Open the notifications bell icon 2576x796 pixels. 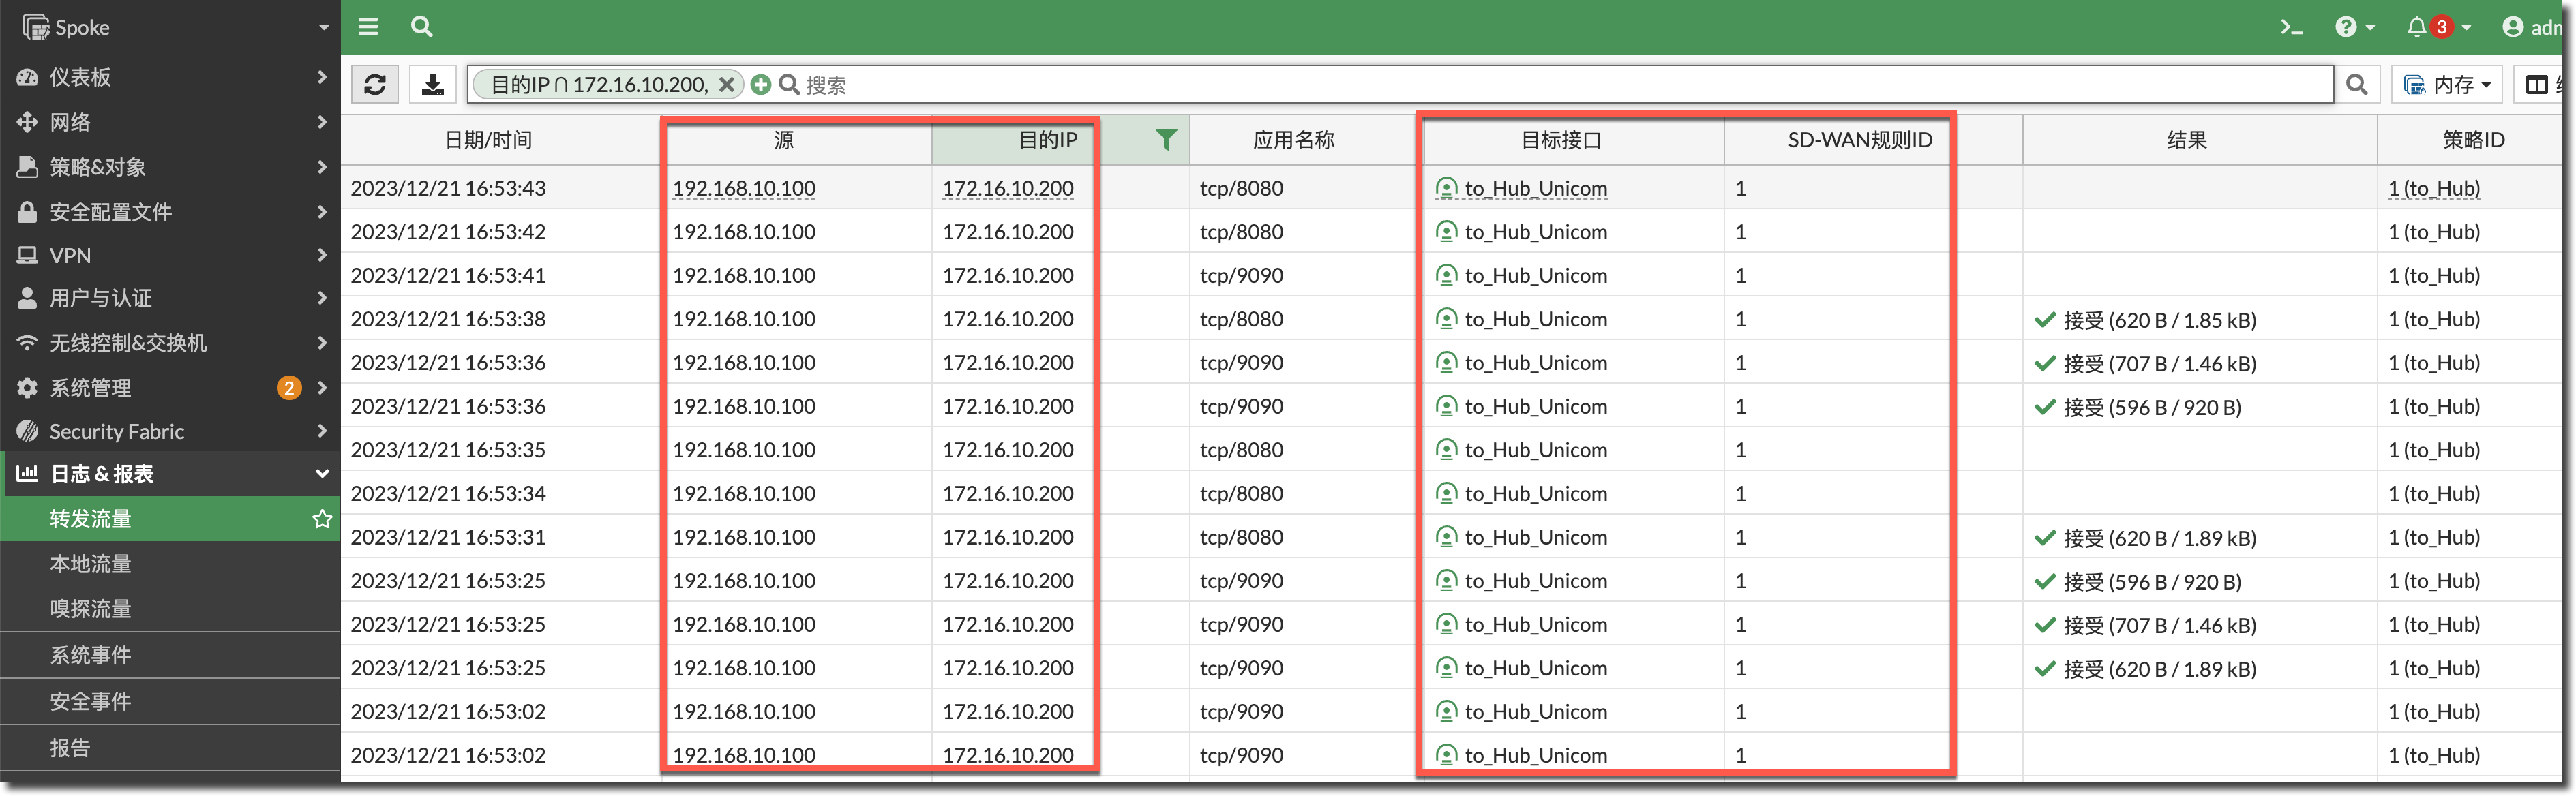pos(2416,27)
